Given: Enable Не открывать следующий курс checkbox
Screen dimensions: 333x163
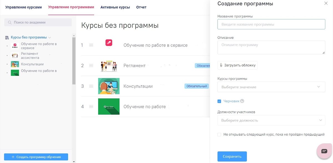Looking at the screenshot, I should click(x=219, y=134).
